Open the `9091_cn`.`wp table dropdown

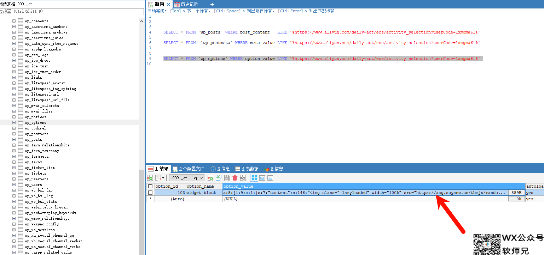click(x=186, y=178)
